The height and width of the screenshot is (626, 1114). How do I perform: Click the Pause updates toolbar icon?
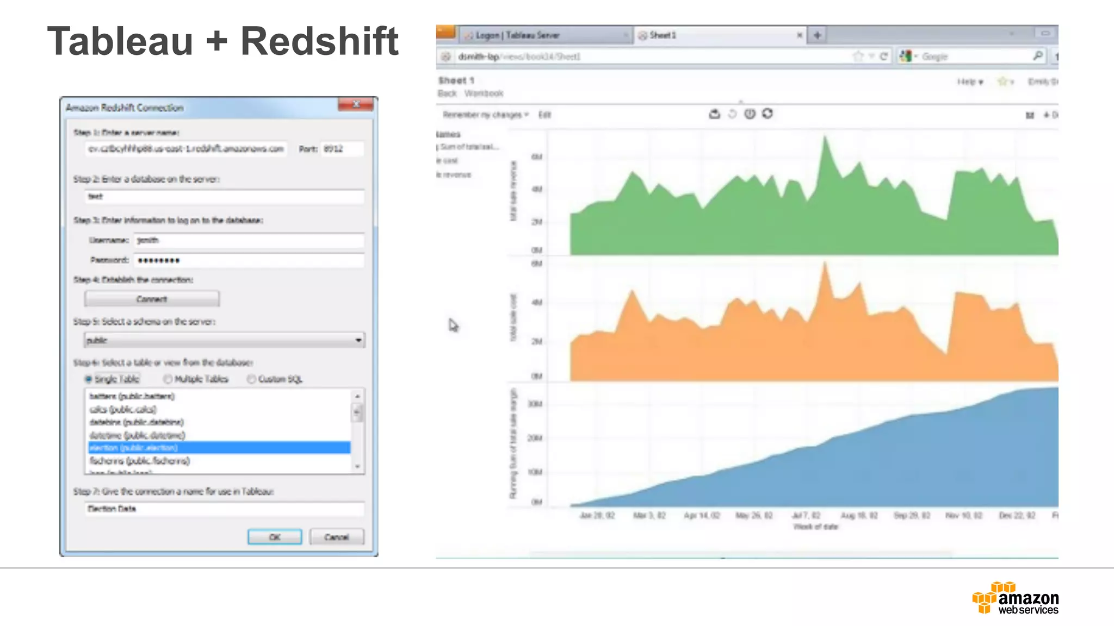pos(750,114)
